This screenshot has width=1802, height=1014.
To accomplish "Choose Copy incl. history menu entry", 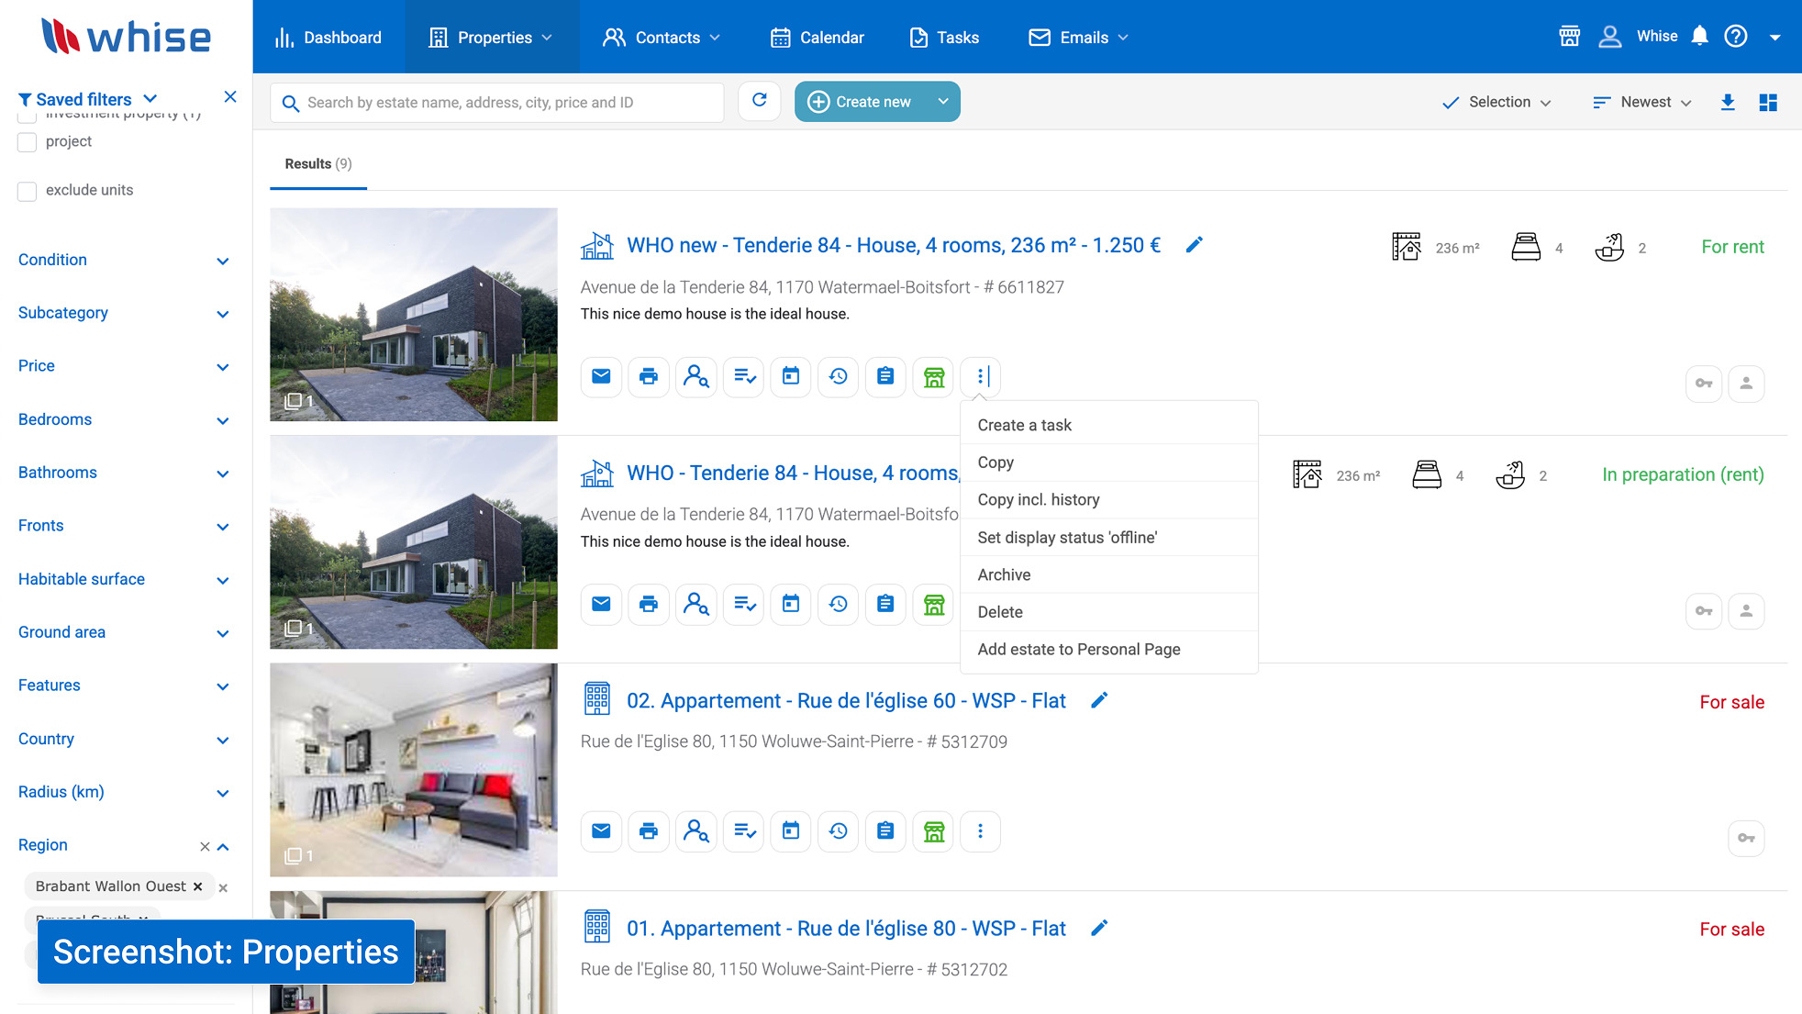I will (1038, 499).
